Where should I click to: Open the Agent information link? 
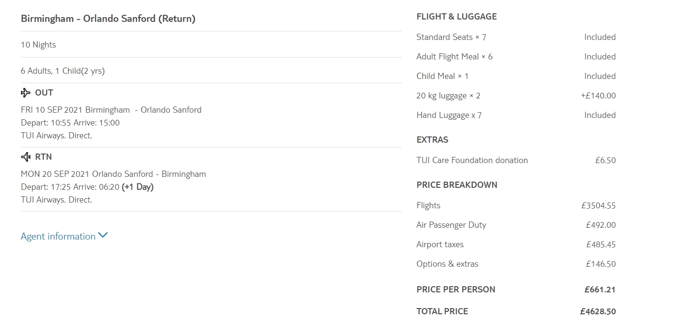58,237
